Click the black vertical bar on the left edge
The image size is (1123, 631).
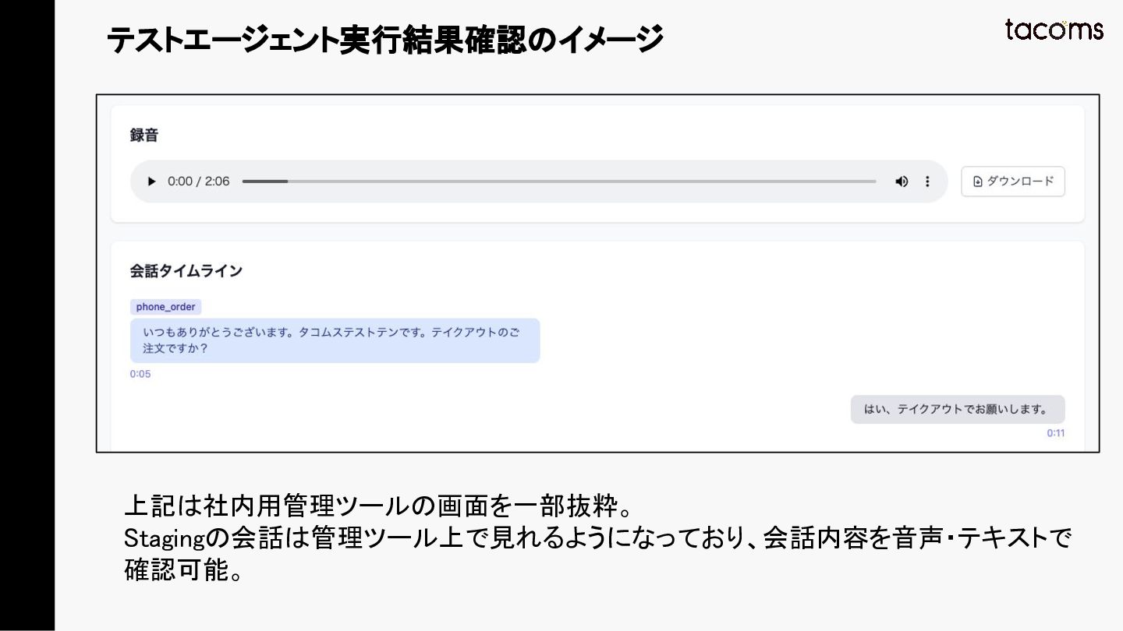(x=27, y=315)
